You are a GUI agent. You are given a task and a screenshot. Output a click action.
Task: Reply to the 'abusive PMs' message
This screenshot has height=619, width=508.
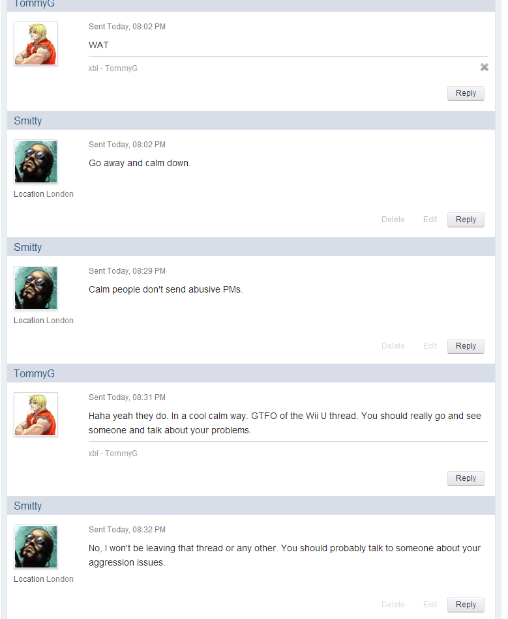[x=466, y=346]
